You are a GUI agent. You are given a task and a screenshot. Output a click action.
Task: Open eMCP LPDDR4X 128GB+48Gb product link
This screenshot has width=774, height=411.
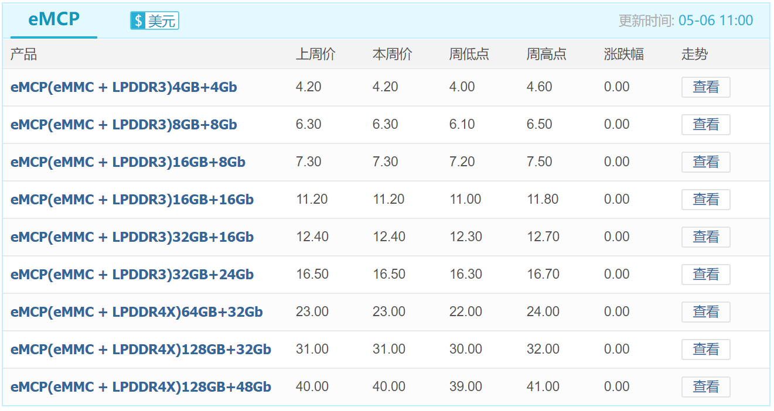[x=141, y=387]
